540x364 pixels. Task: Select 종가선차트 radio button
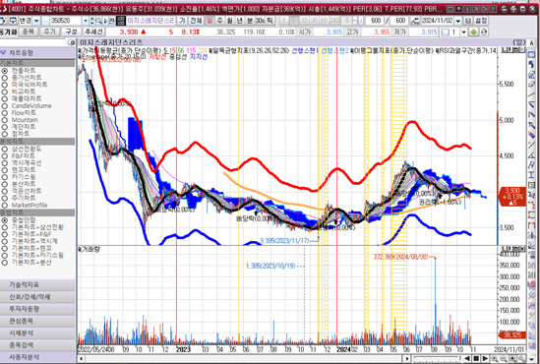5,78
